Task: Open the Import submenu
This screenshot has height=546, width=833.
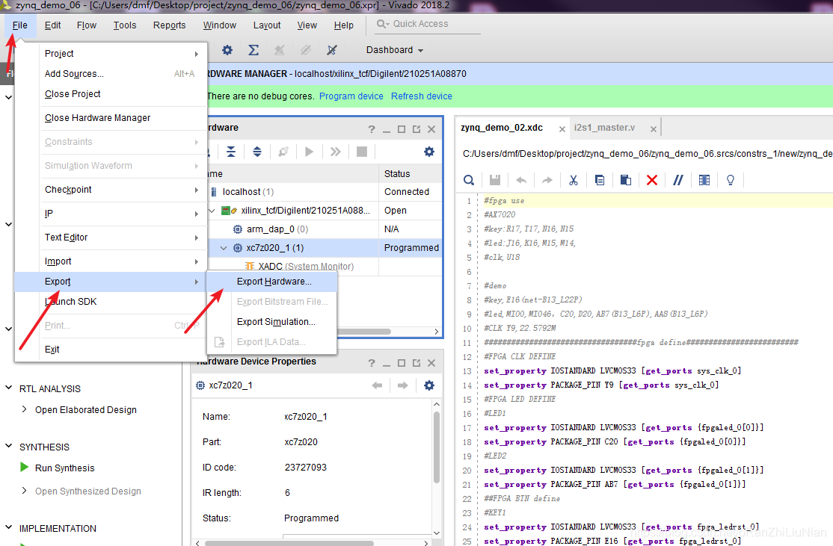Action: pyautogui.click(x=111, y=261)
